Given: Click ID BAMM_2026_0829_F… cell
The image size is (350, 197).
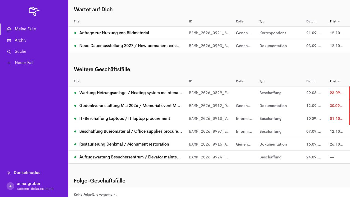Looking at the screenshot, I should click(x=209, y=93).
